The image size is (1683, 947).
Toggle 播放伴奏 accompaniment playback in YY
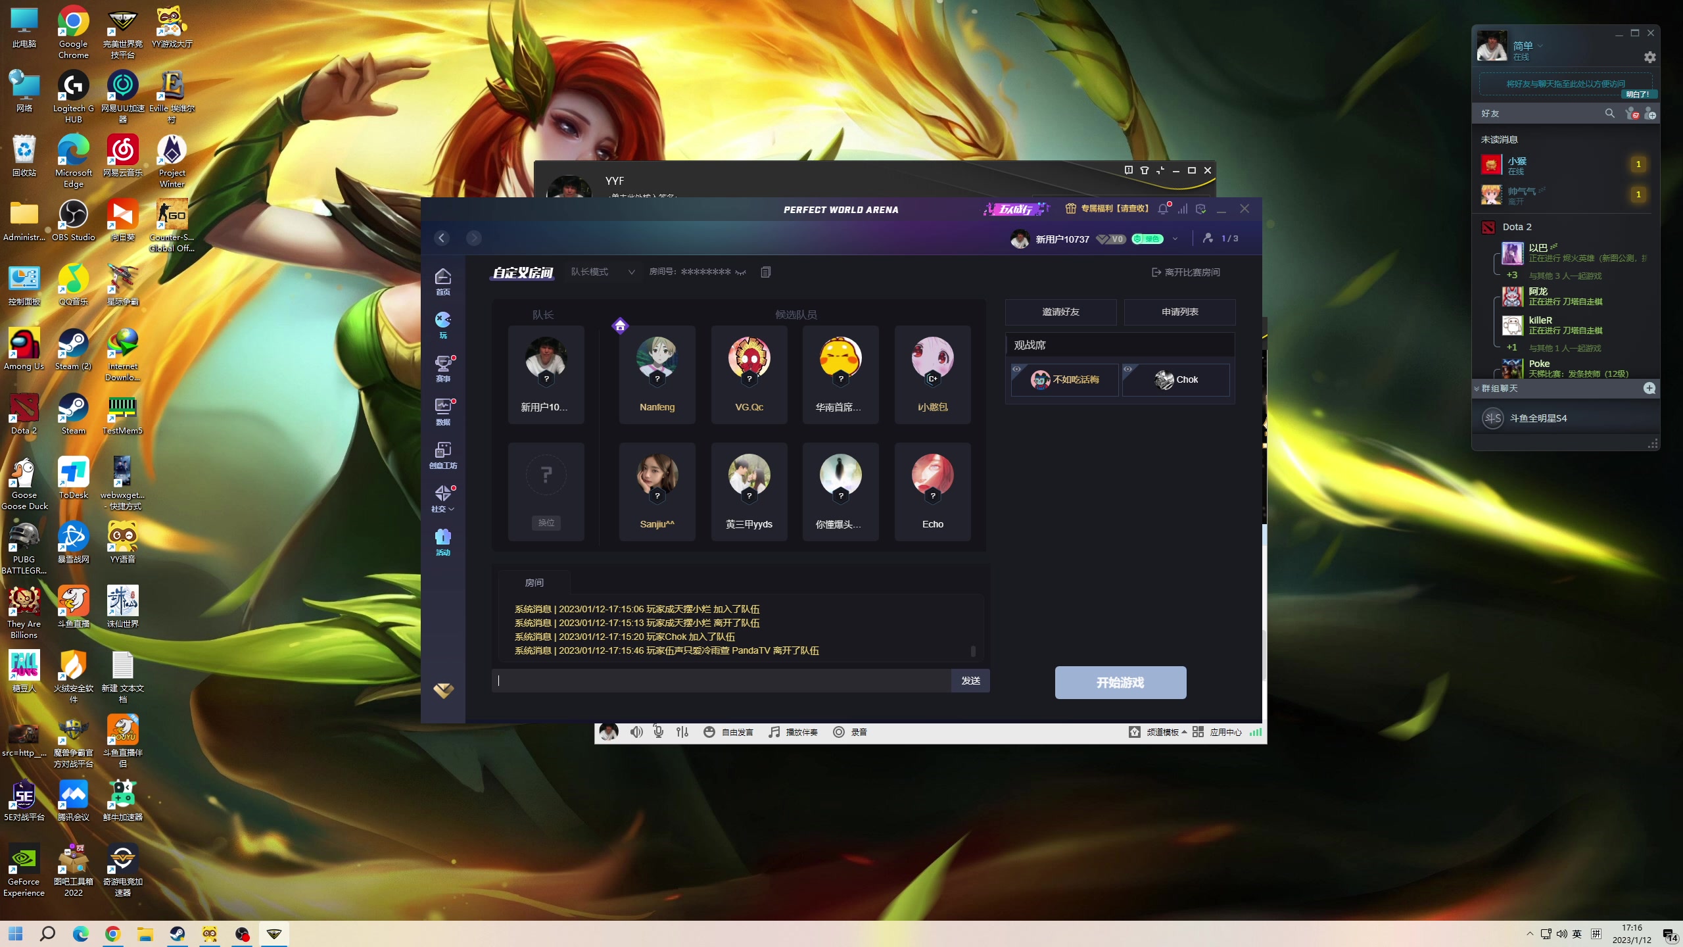794,732
